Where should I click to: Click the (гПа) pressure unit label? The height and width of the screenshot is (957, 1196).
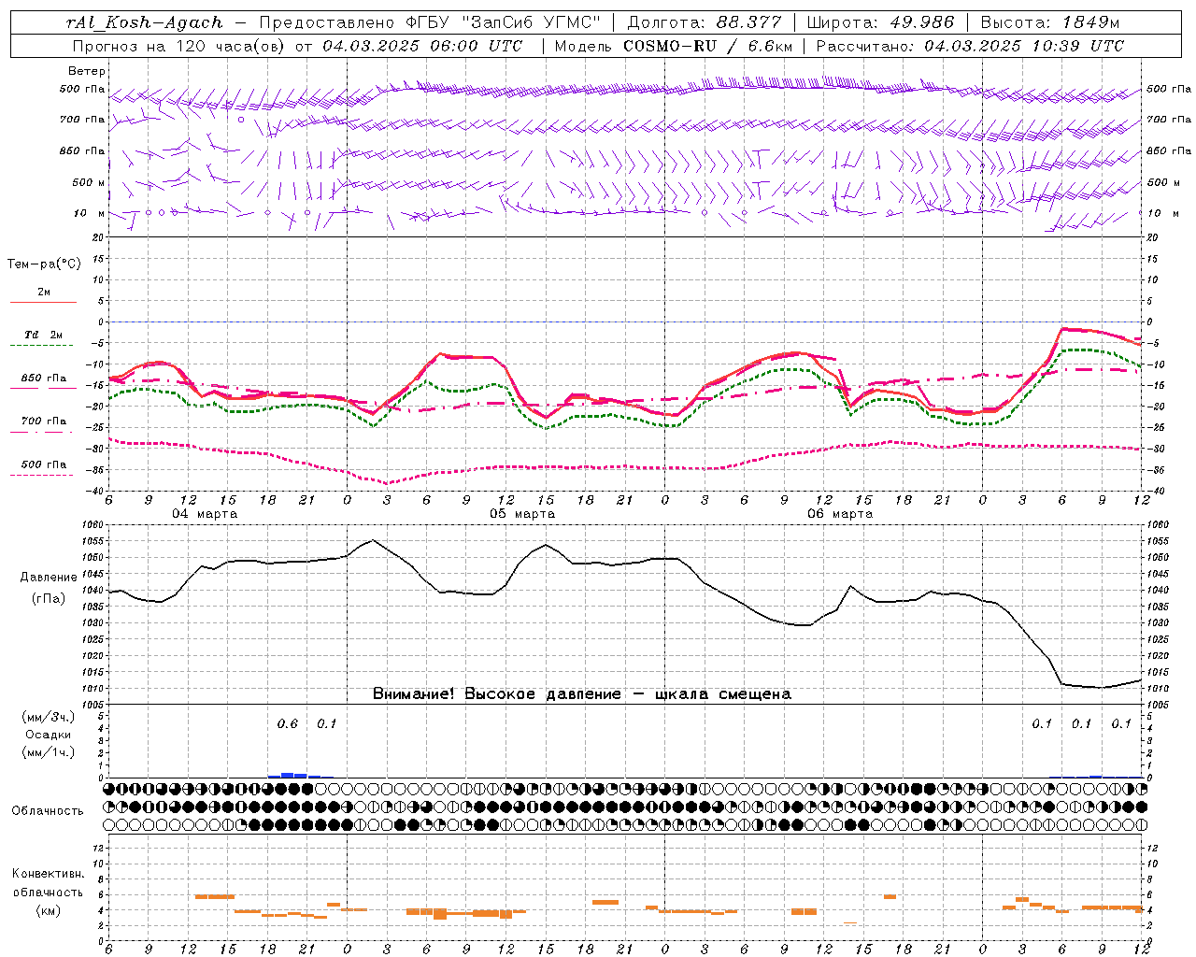pyautogui.click(x=48, y=599)
